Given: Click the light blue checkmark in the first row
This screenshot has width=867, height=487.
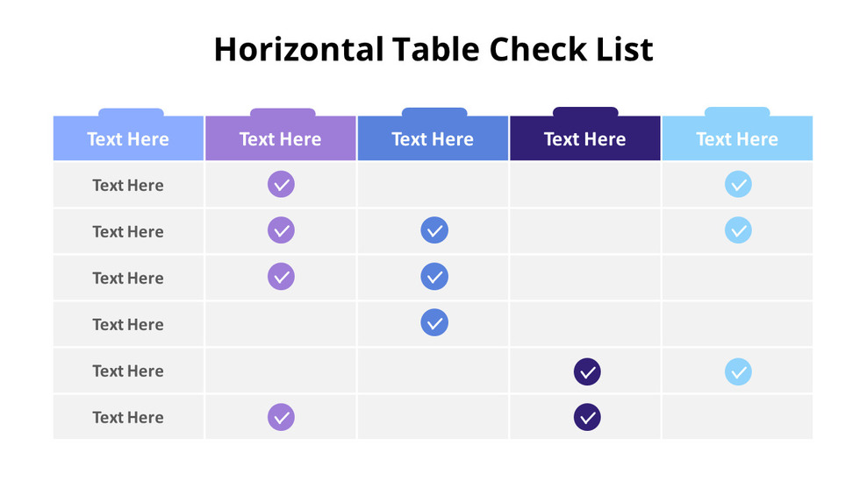Looking at the screenshot, I should [x=738, y=185].
